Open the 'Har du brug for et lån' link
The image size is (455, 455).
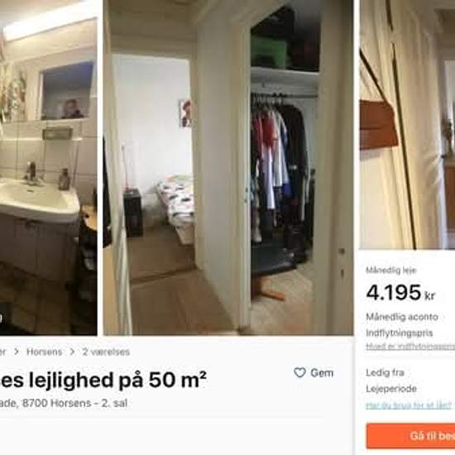point(409,405)
